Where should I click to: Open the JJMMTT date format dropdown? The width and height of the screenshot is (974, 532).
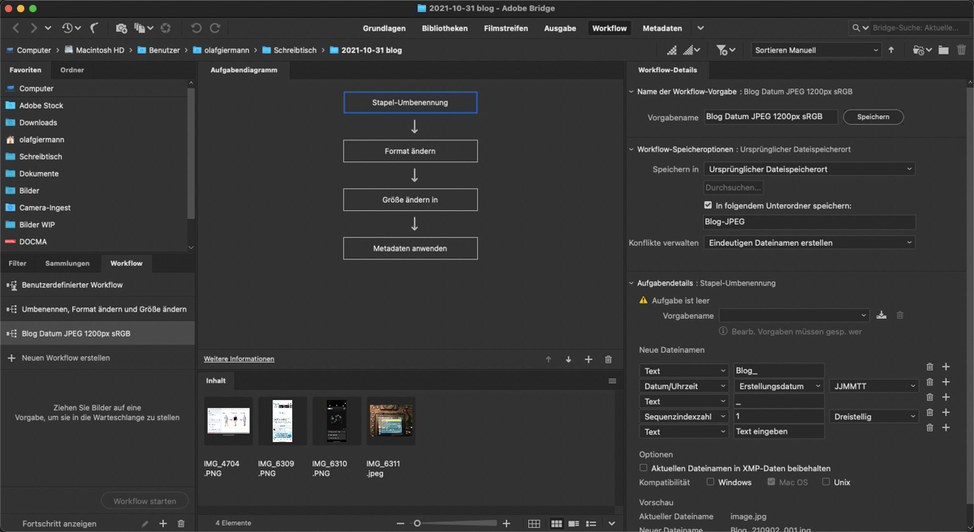tap(873, 386)
